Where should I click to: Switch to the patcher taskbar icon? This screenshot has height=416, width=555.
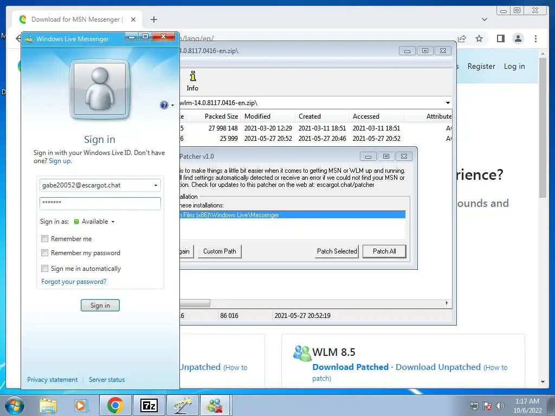coord(182,405)
